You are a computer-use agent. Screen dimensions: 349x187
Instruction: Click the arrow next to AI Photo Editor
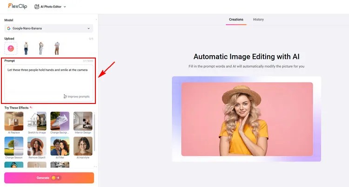pos(65,7)
